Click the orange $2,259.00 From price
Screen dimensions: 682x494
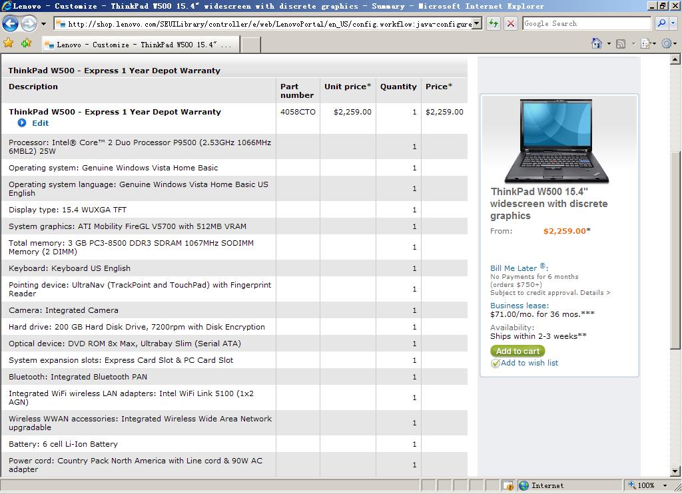[x=565, y=231]
